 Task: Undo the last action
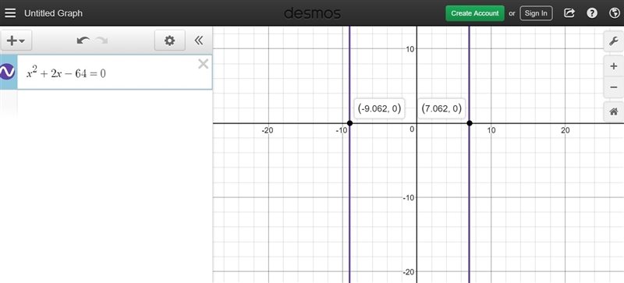pos(83,41)
